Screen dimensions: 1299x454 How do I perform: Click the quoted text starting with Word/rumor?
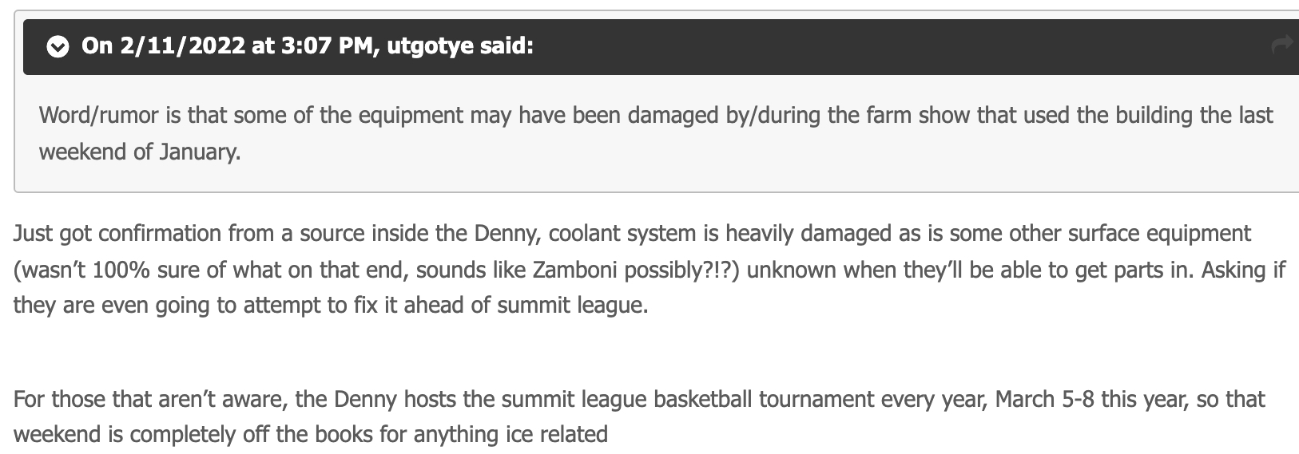point(656,133)
